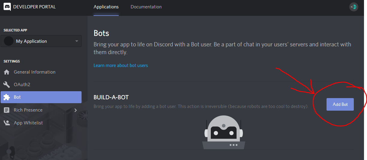This screenshot has width=367, height=160.
Task: Click the Add Bot button
Action: click(340, 104)
